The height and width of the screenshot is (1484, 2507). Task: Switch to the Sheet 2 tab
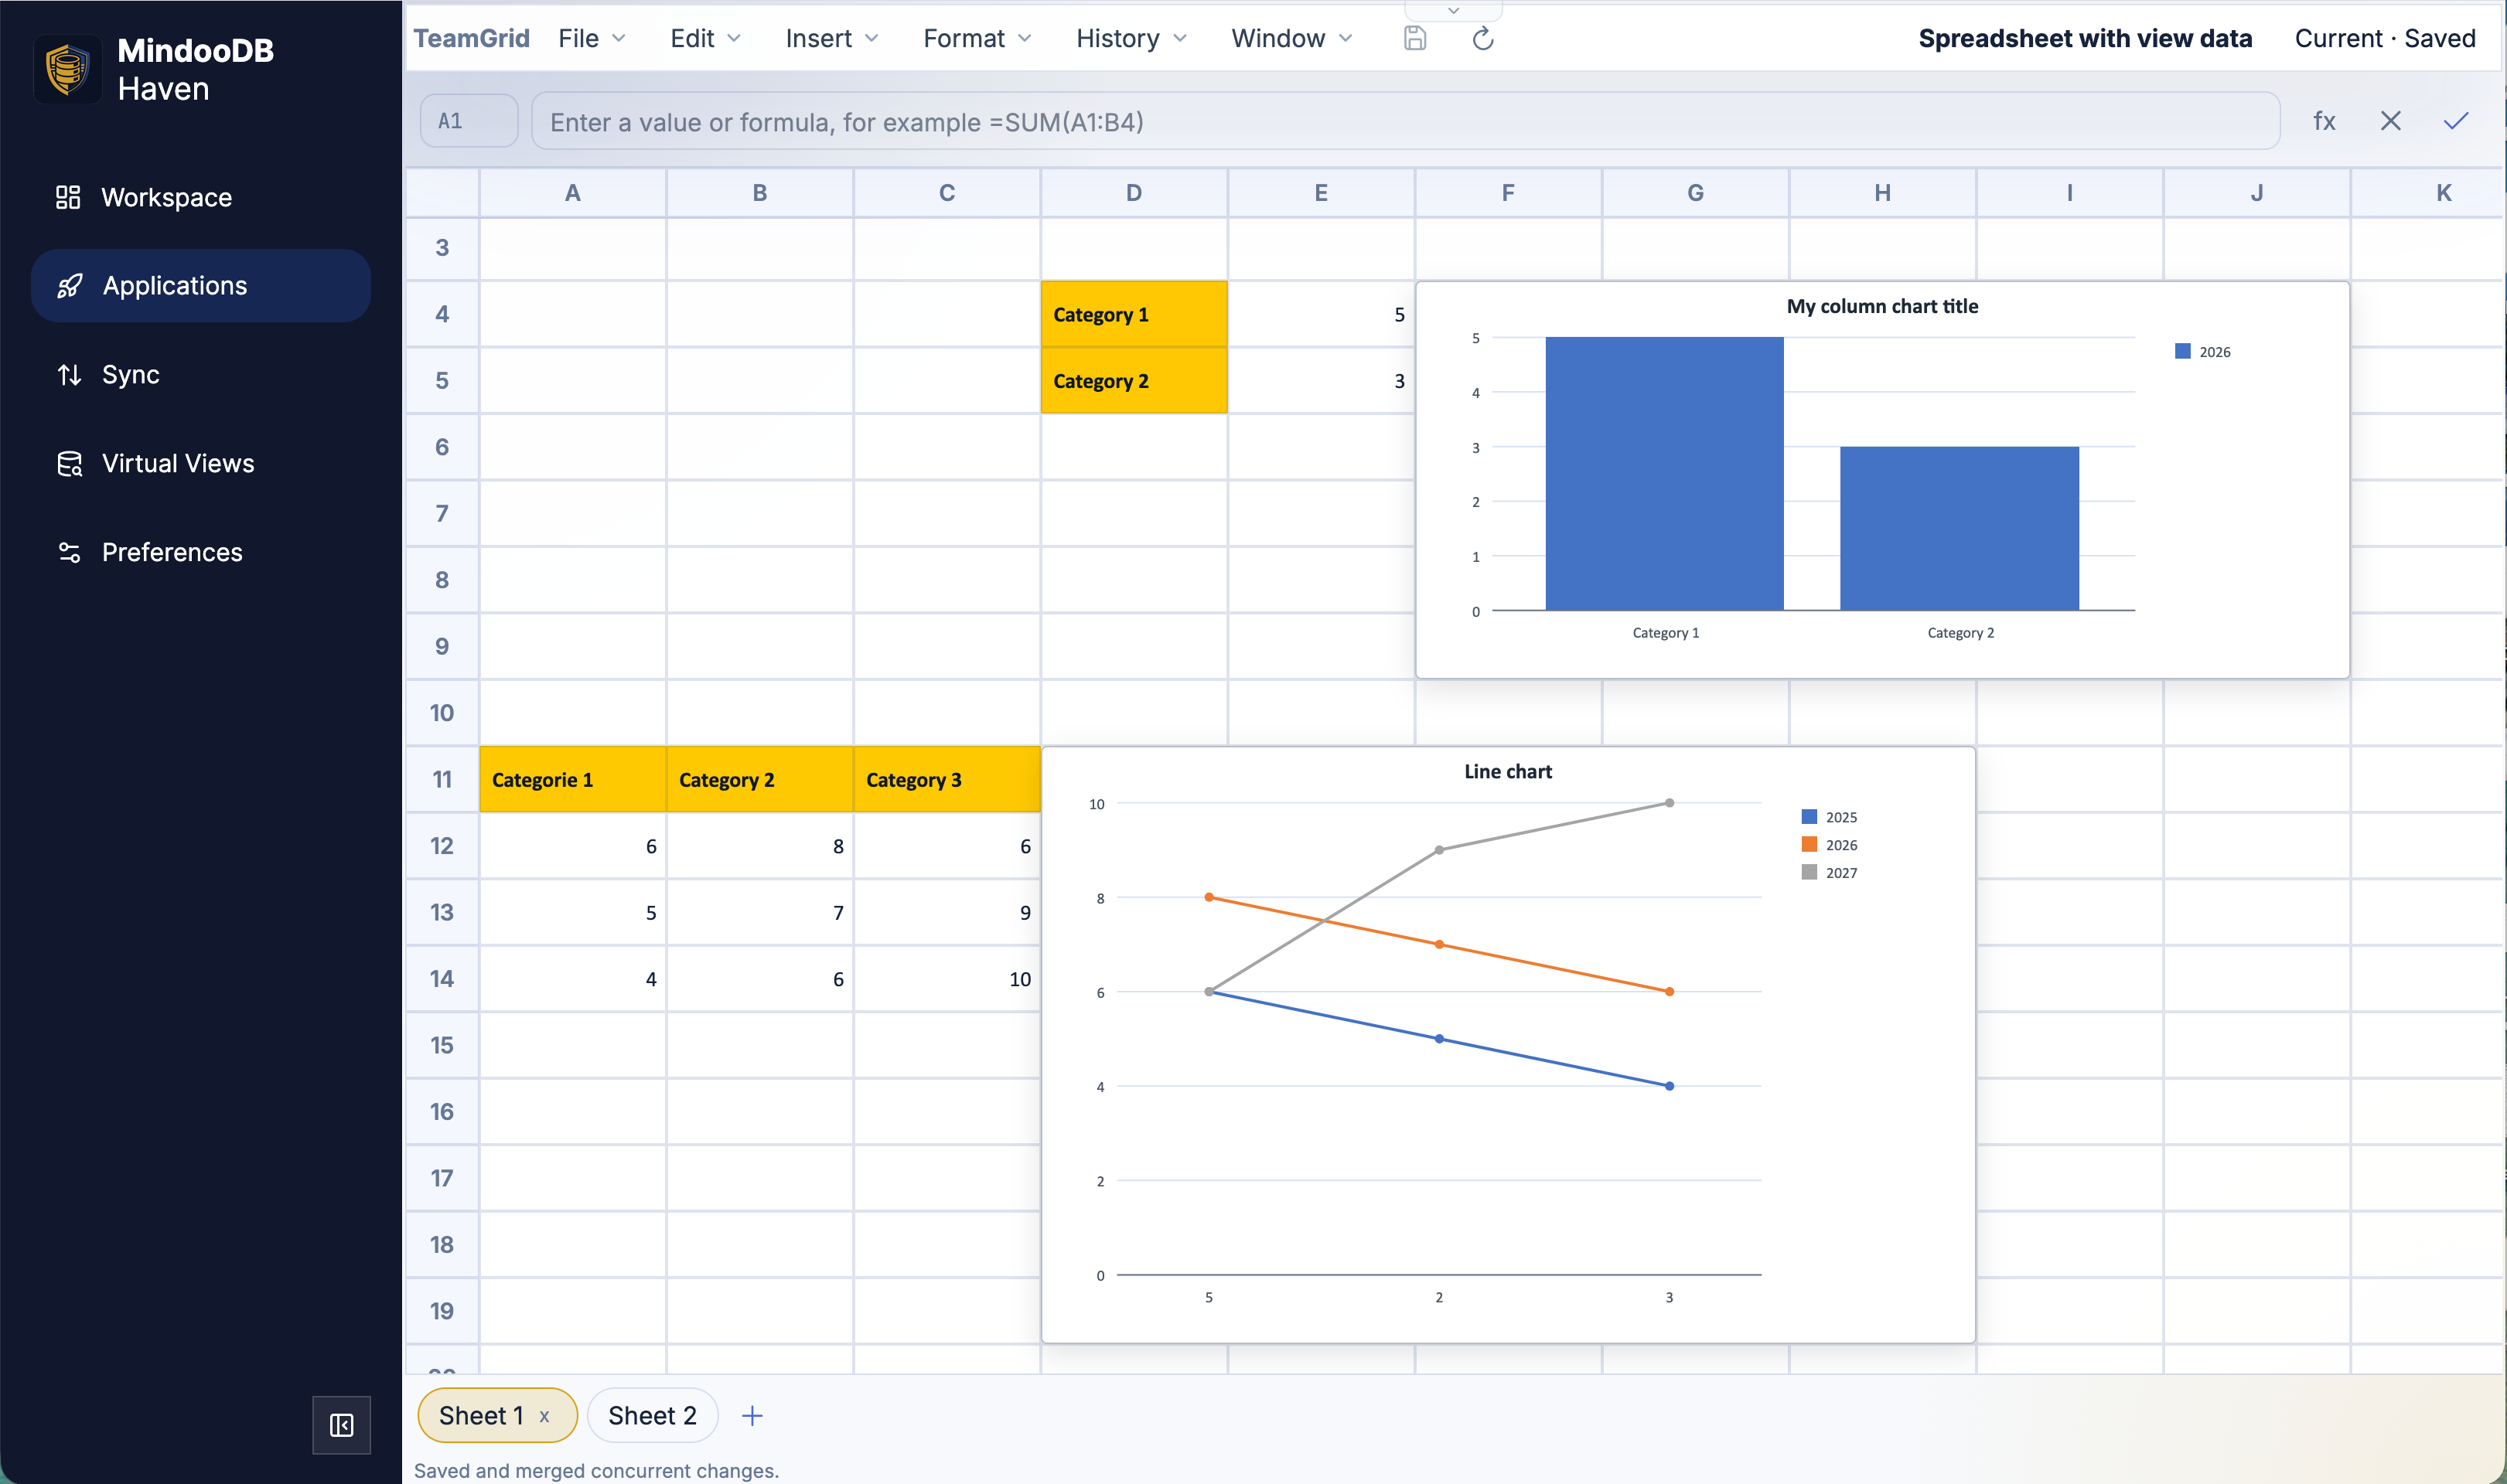point(652,1415)
